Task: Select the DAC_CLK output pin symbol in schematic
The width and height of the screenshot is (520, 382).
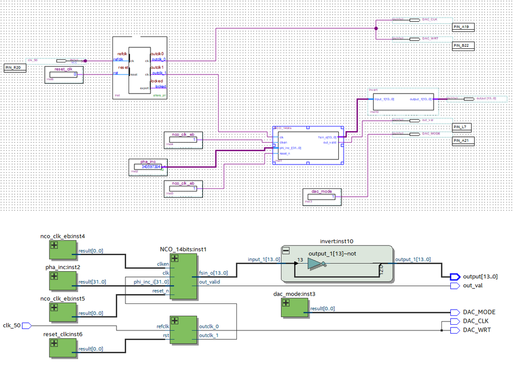Action: click(415, 20)
